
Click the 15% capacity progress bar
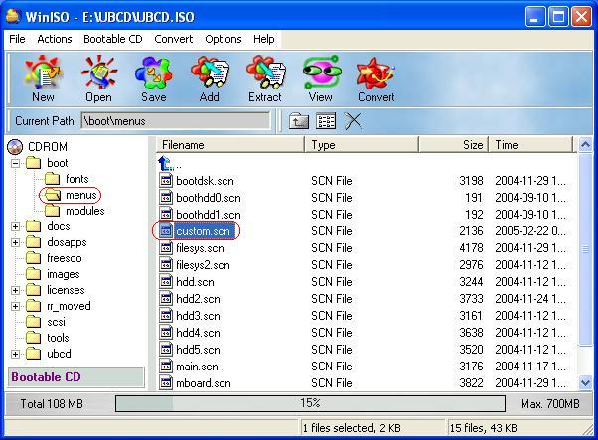pos(310,403)
